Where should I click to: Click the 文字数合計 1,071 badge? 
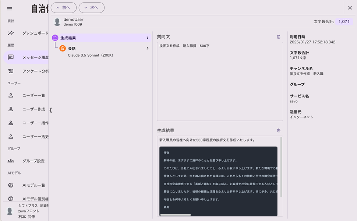(344, 22)
